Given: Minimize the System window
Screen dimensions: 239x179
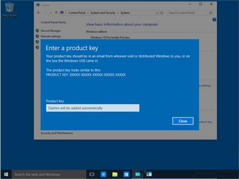Looking at the screenshot, I should (190, 4).
